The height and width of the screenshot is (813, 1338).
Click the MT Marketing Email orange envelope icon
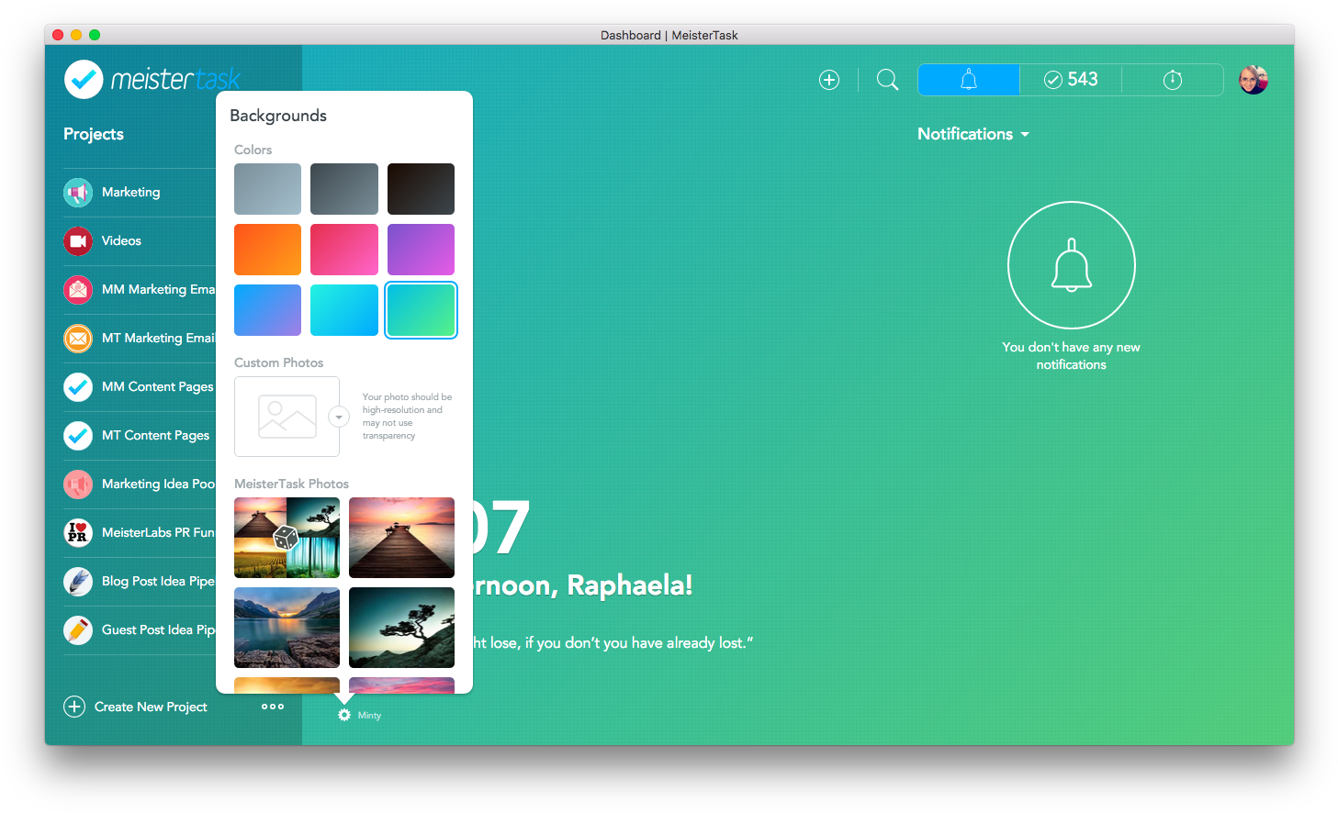point(78,339)
